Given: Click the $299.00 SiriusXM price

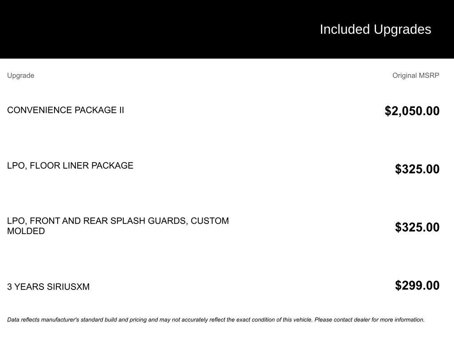Looking at the screenshot, I should pos(417,285).
